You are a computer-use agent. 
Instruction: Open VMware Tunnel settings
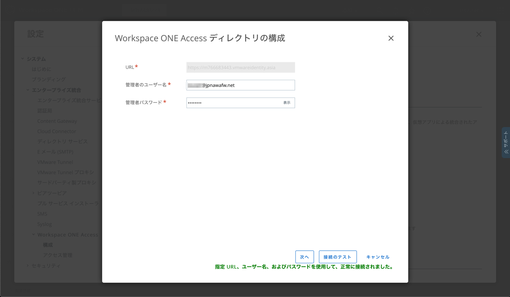coord(55,162)
